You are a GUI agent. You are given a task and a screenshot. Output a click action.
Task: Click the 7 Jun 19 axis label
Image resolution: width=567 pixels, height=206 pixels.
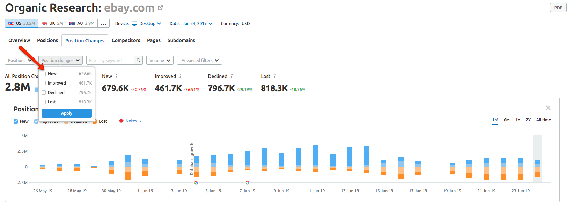pyautogui.click(x=248, y=191)
